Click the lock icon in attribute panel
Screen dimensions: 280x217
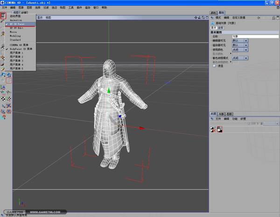[274, 18]
